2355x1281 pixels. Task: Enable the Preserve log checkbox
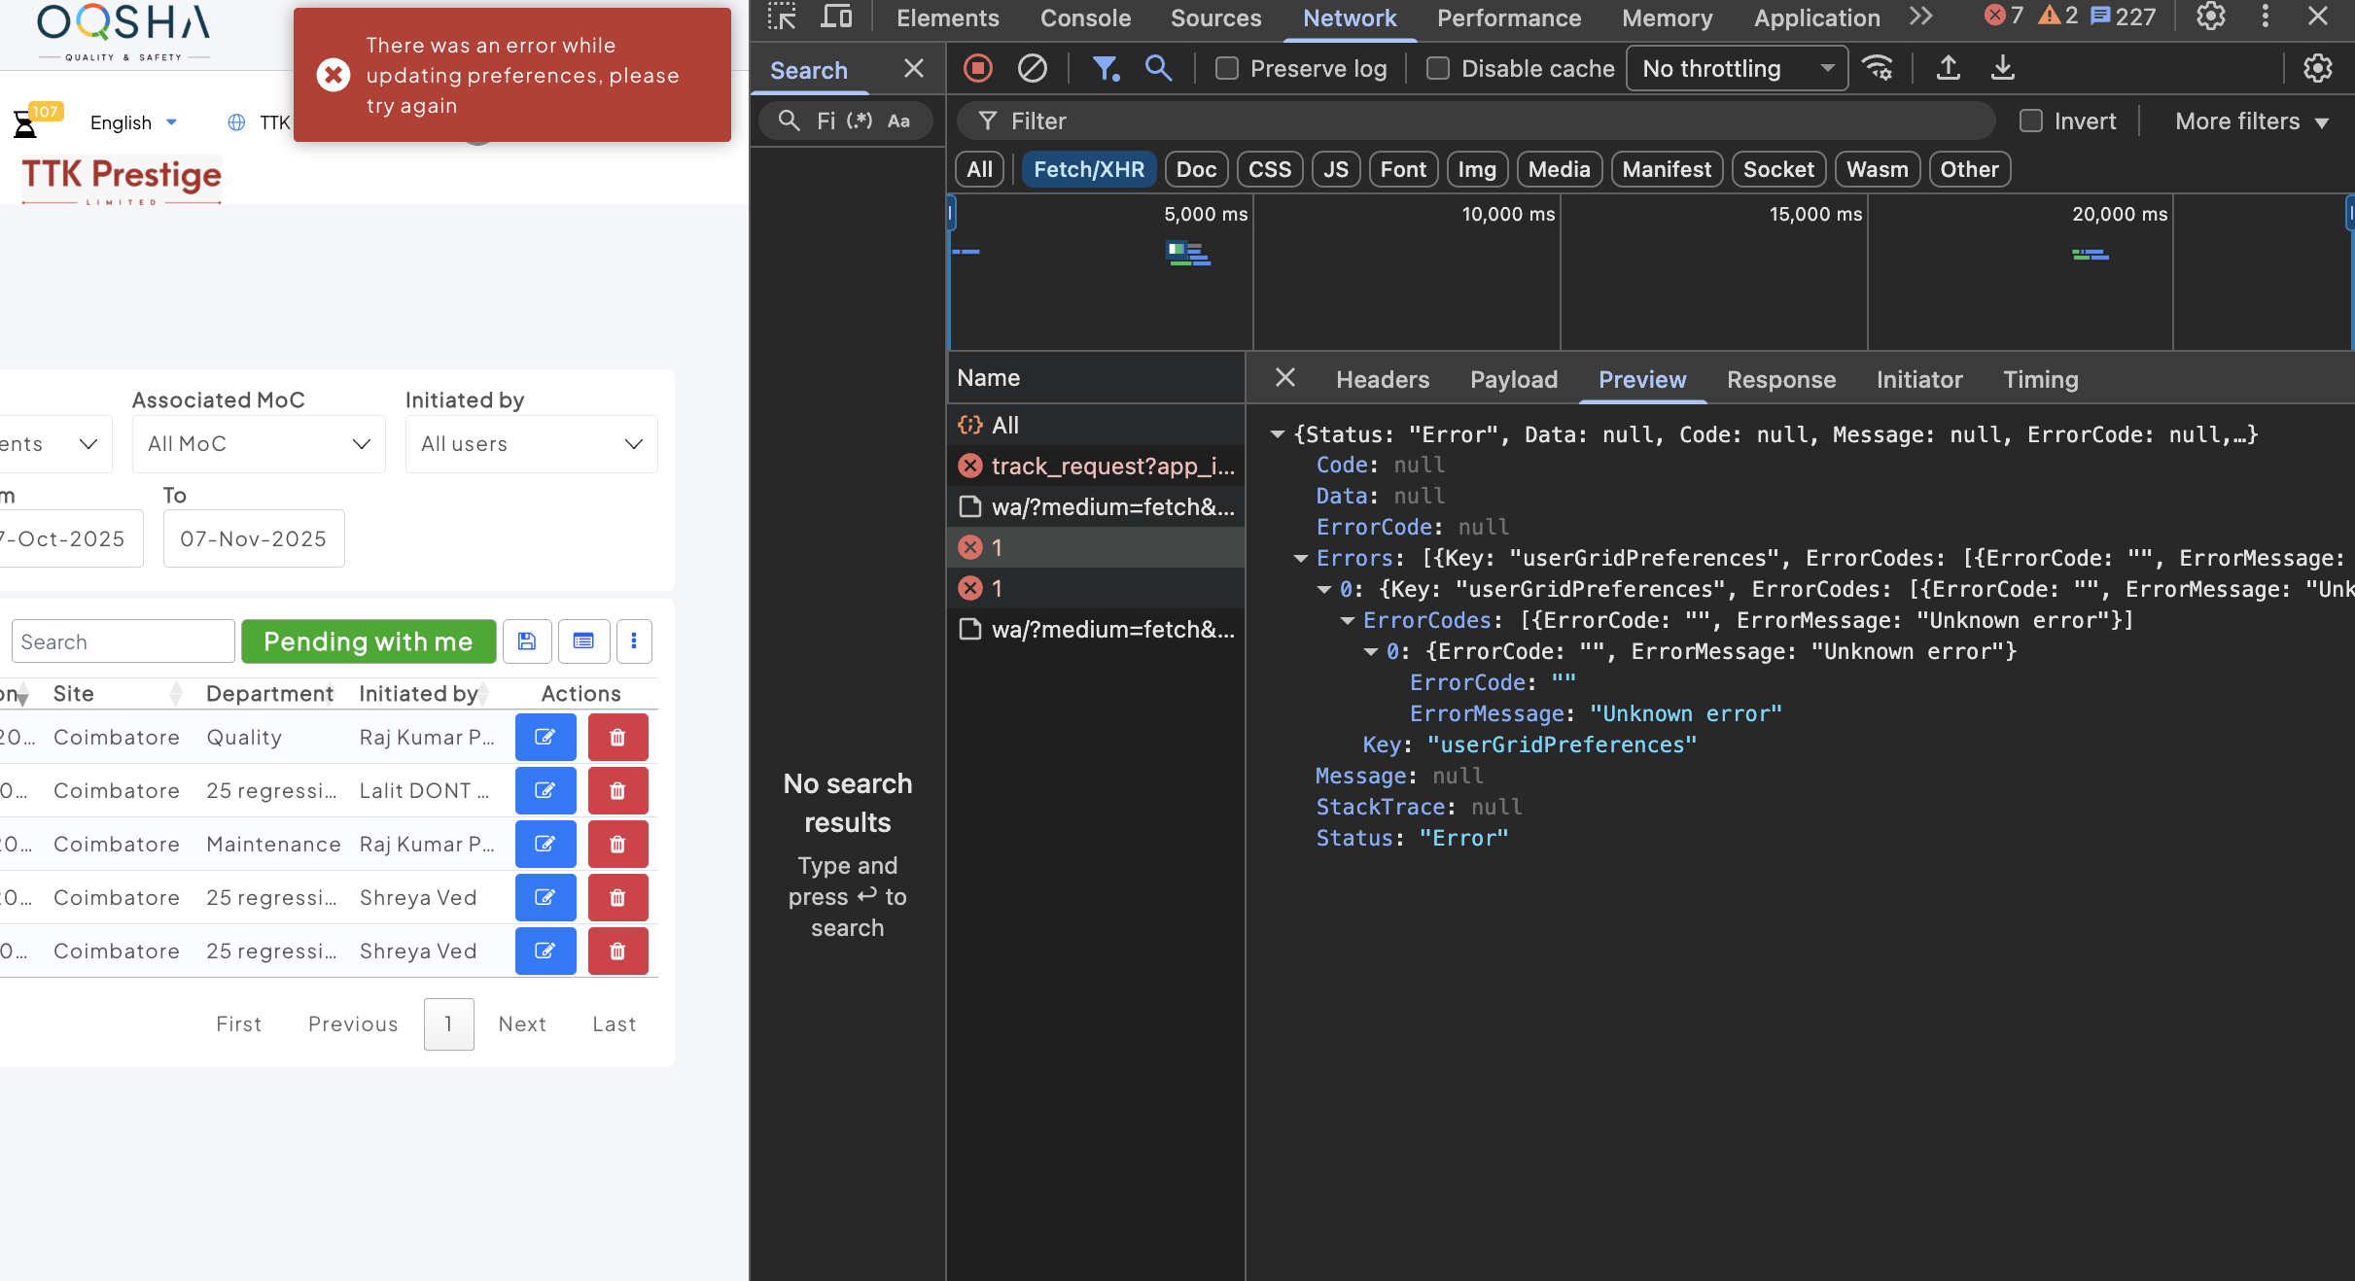(x=1227, y=68)
